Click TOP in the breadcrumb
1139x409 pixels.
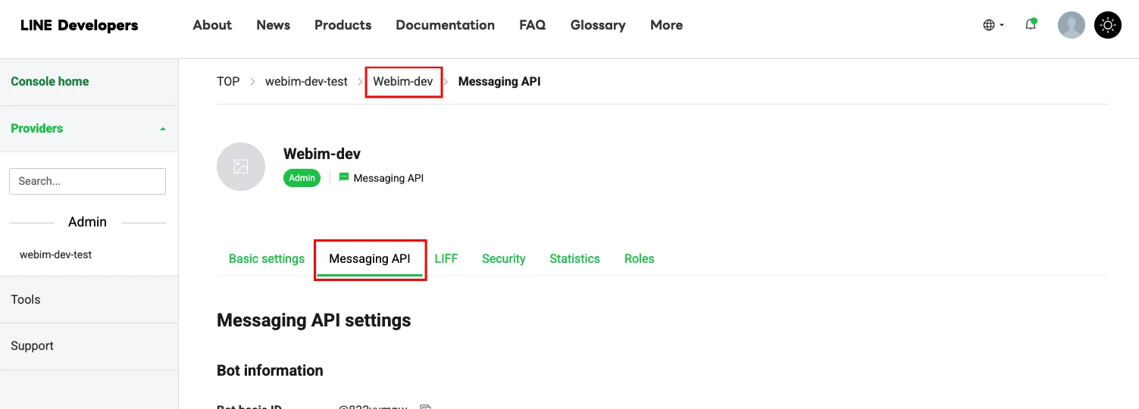click(228, 81)
